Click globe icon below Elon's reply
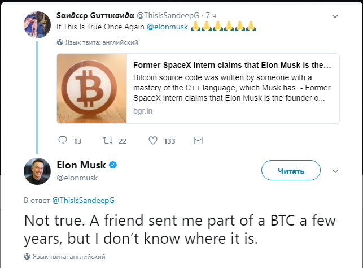363x268 pixels. [x=27, y=257]
